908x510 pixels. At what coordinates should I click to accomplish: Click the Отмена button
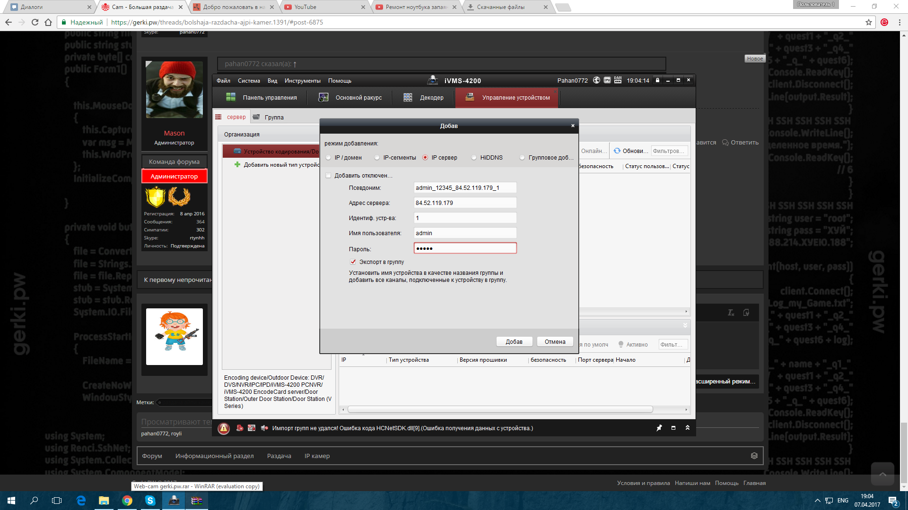[x=555, y=342]
